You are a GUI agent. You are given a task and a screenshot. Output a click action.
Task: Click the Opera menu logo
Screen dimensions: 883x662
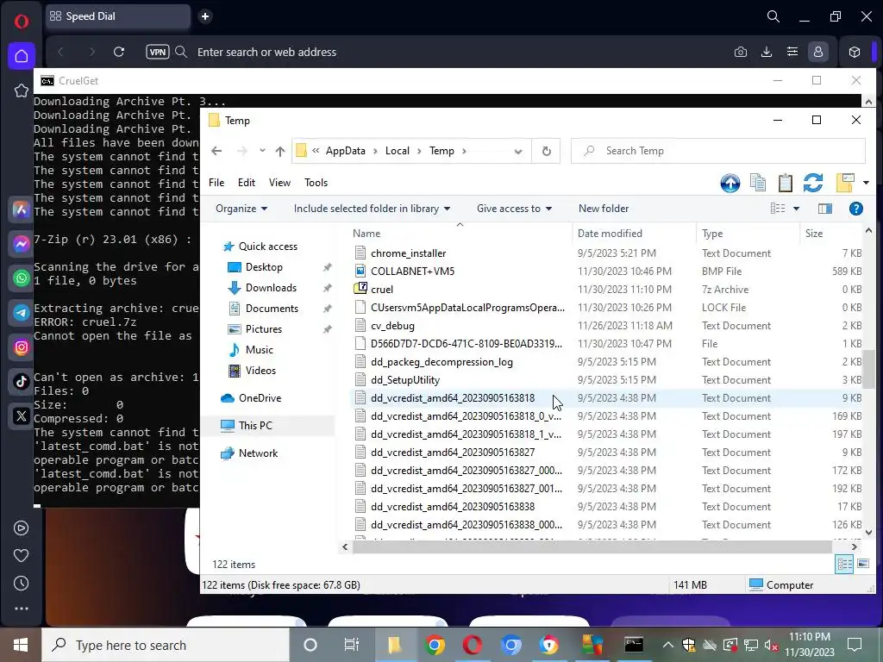pyautogui.click(x=22, y=22)
